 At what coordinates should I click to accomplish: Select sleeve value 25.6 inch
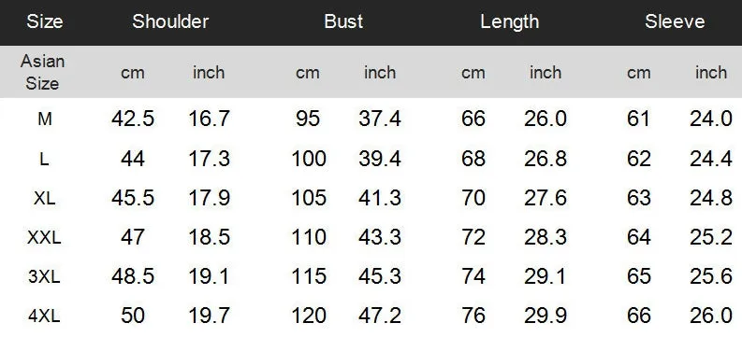(x=711, y=276)
